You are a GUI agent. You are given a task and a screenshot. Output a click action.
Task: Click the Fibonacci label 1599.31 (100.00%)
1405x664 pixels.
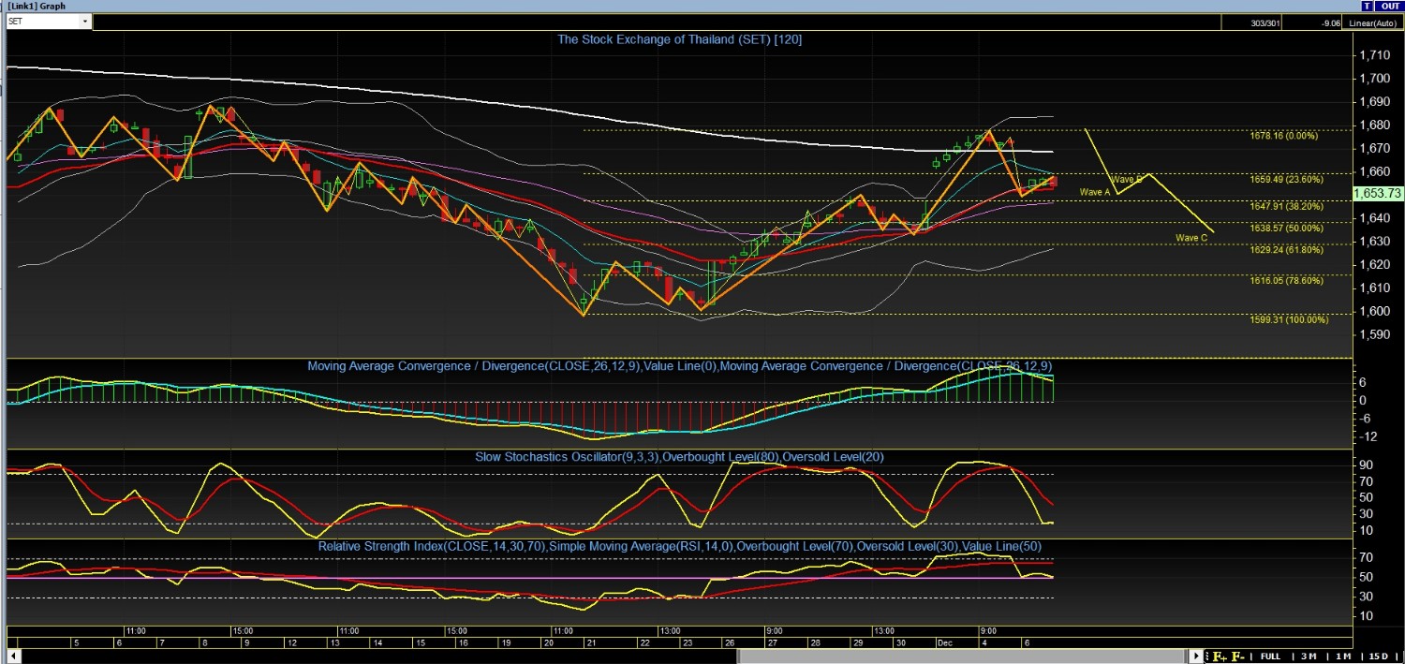[x=1289, y=319]
